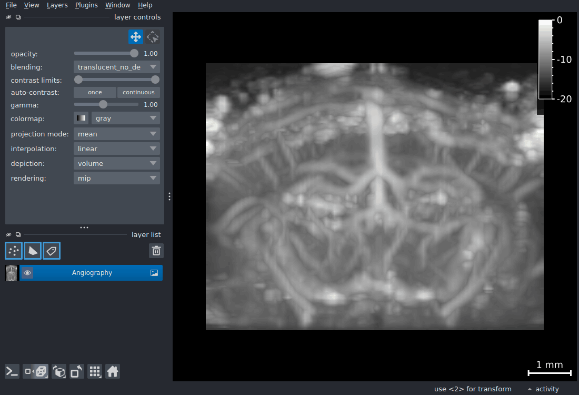Click the opacity value 1.00
The height and width of the screenshot is (395, 579).
click(x=151, y=54)
